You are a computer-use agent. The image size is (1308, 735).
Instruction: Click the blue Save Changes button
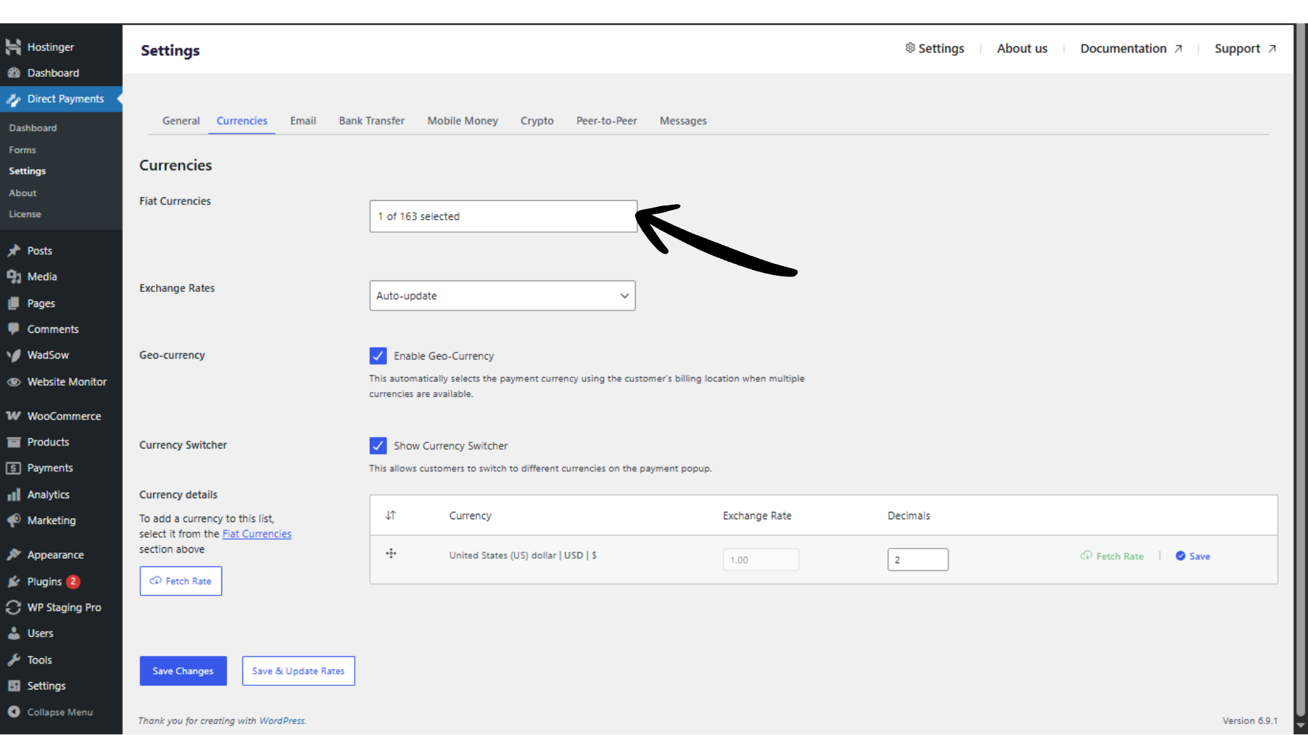pos(183,671)
